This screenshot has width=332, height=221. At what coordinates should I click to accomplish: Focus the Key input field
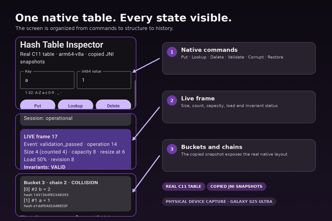tap(47, 80)
